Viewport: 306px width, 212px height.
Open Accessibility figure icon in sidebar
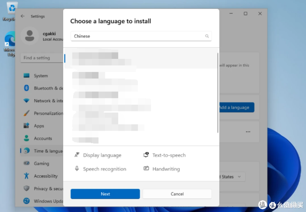[26, 176]
